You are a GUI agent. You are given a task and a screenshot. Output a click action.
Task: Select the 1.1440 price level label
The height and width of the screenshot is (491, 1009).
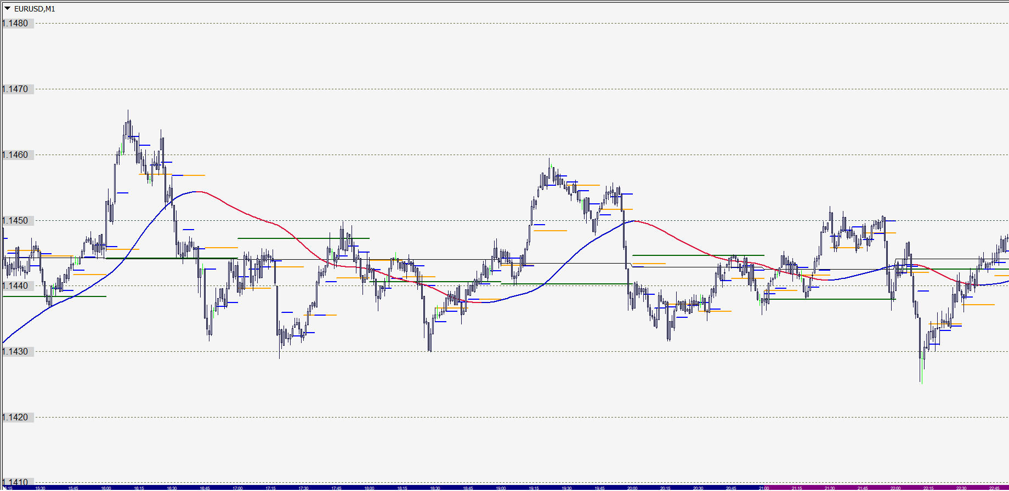(15, 286)
